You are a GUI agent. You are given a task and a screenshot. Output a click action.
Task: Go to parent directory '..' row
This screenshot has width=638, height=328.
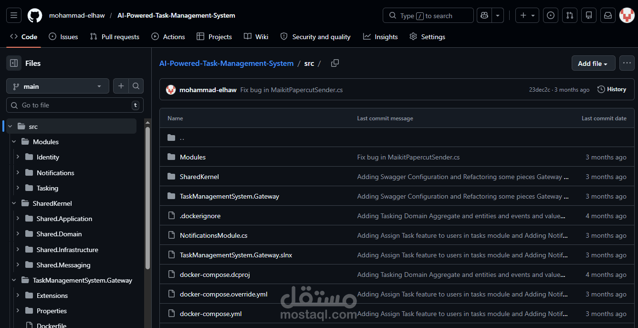click(x=397, y=138)
